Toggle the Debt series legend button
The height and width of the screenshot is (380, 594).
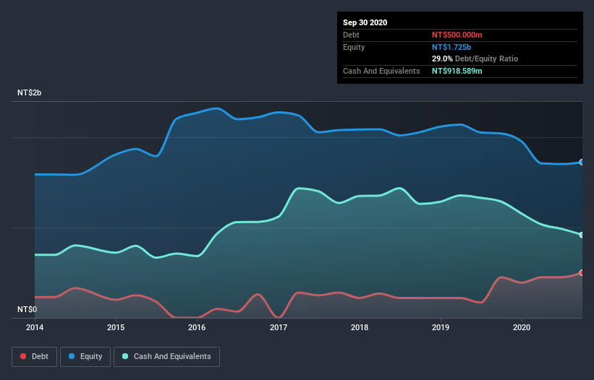click(34, 357)
